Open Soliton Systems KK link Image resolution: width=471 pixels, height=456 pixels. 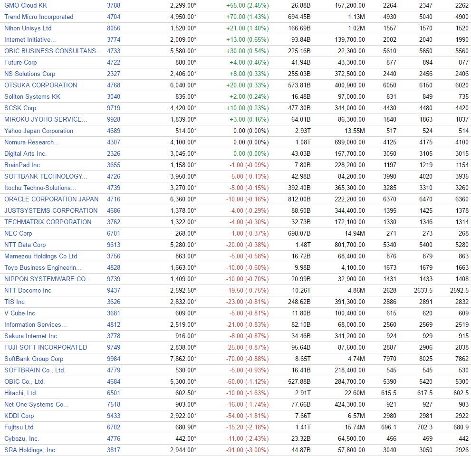[32, 97]
